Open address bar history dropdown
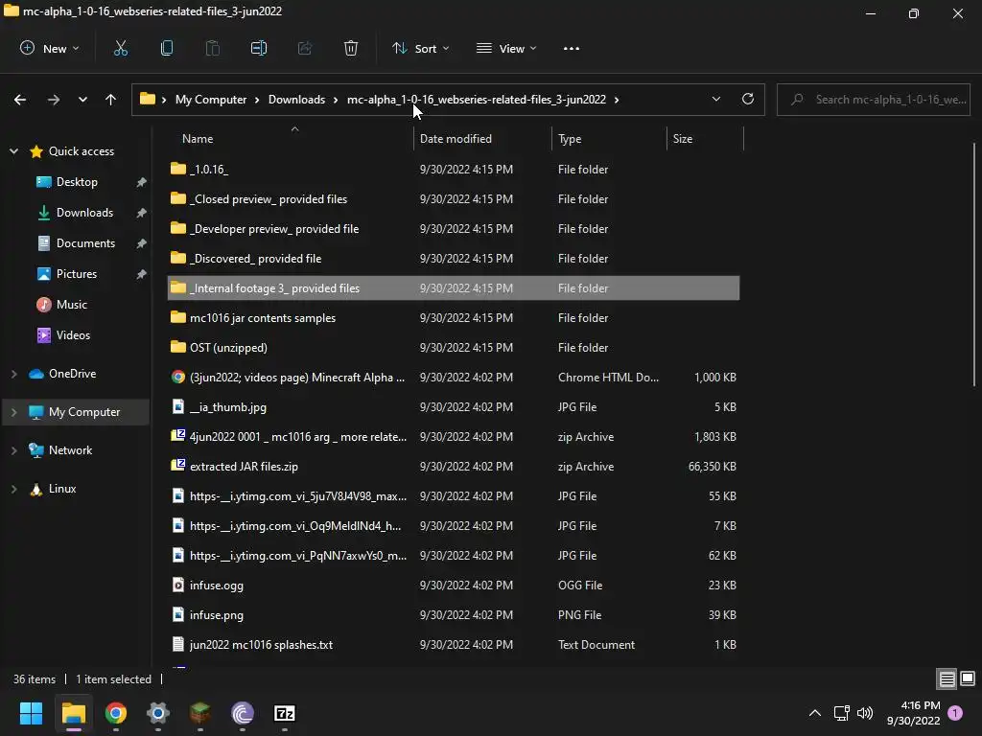 tap(715, 99)
